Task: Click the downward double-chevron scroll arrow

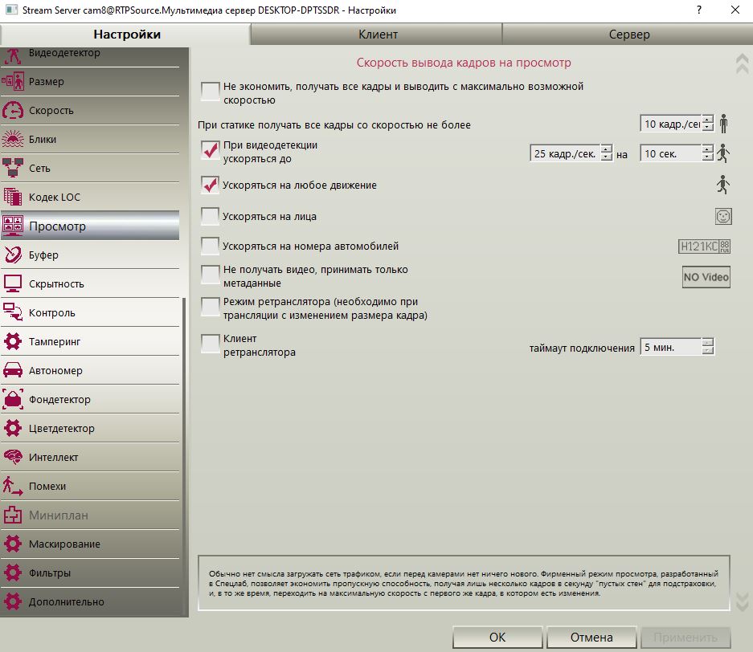Action: (742, 601)
